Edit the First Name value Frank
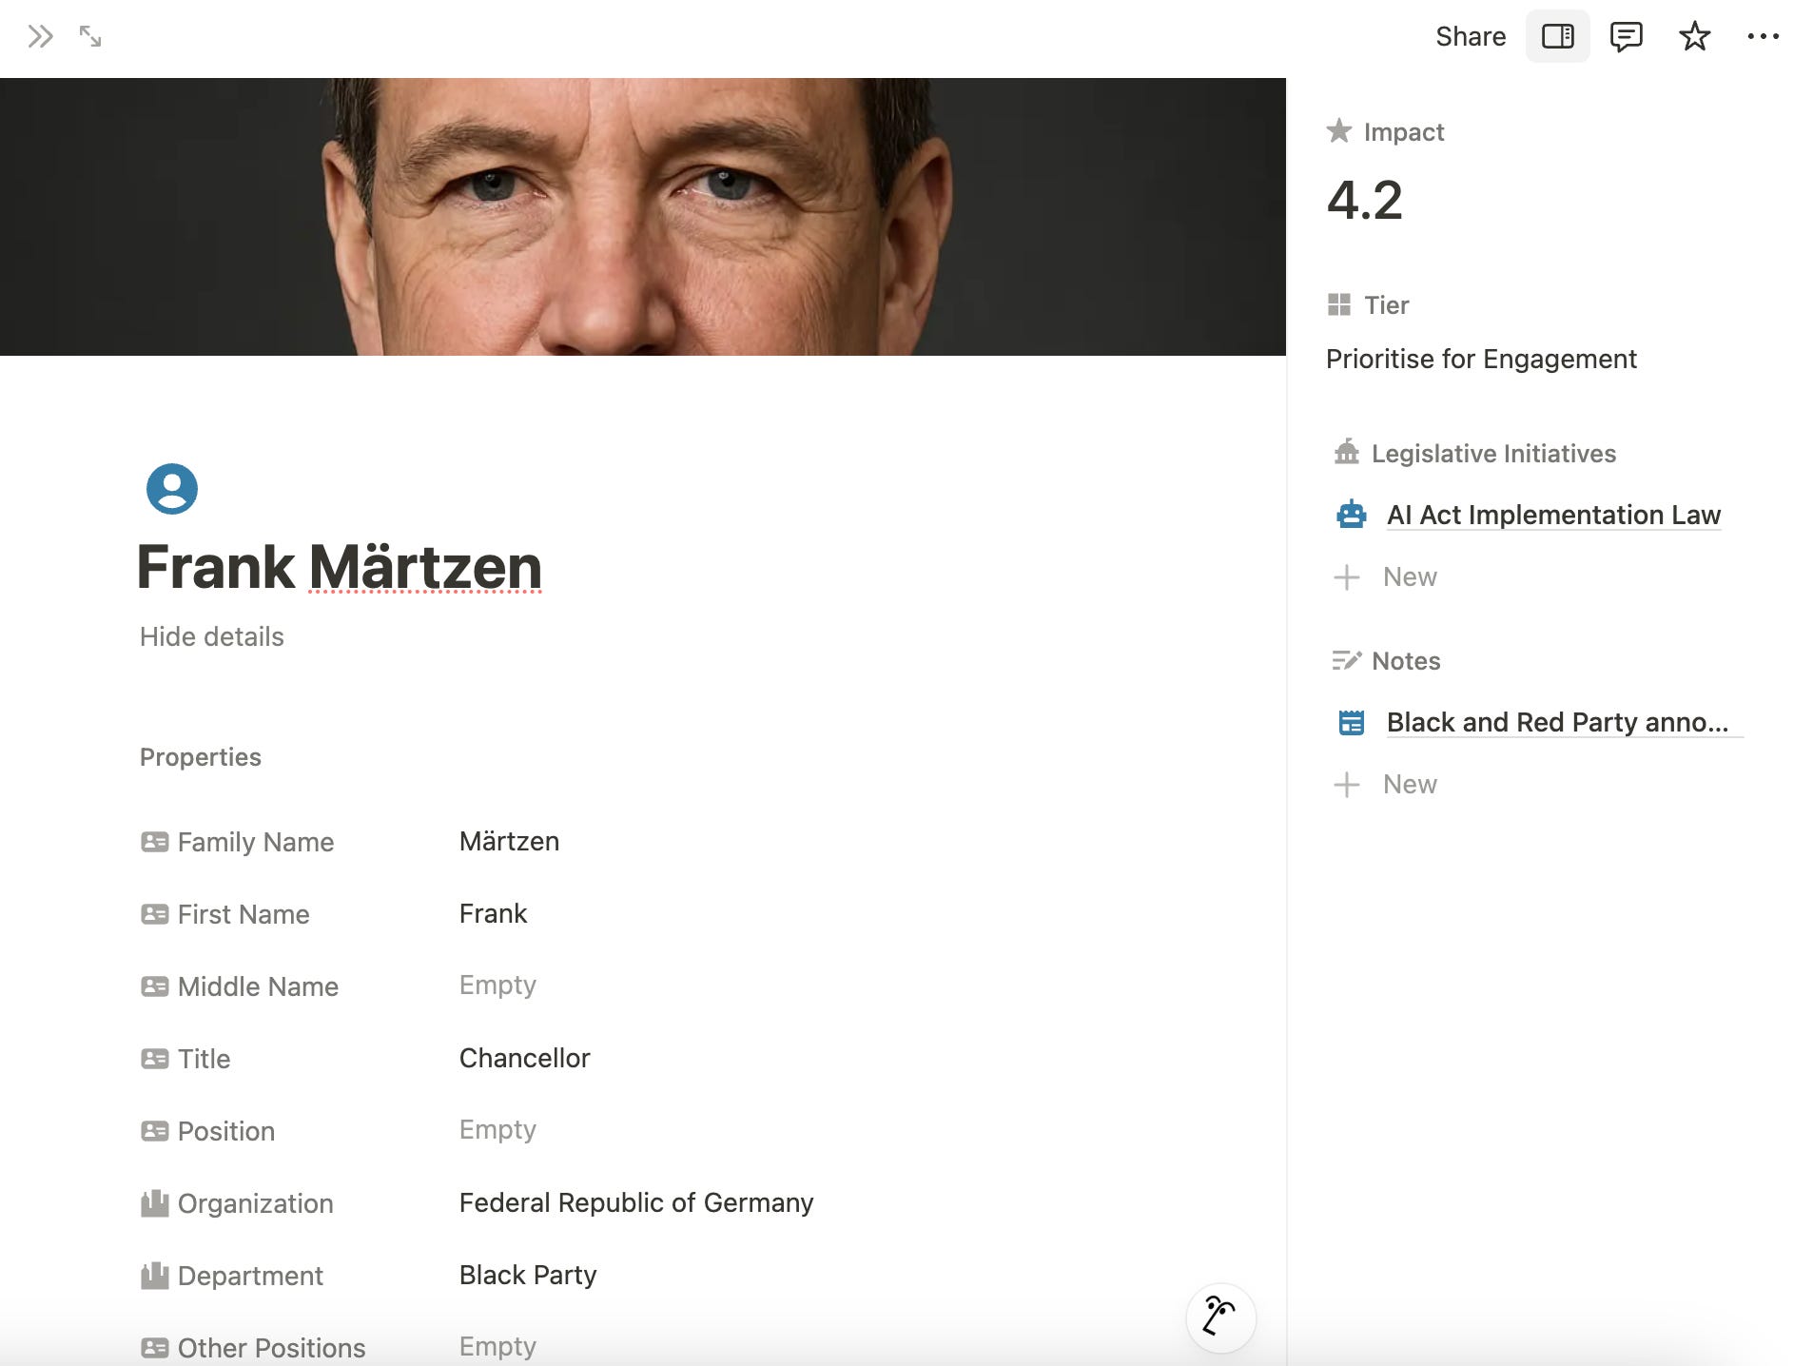The image size is (1813, 1366). tap(493, 913)
